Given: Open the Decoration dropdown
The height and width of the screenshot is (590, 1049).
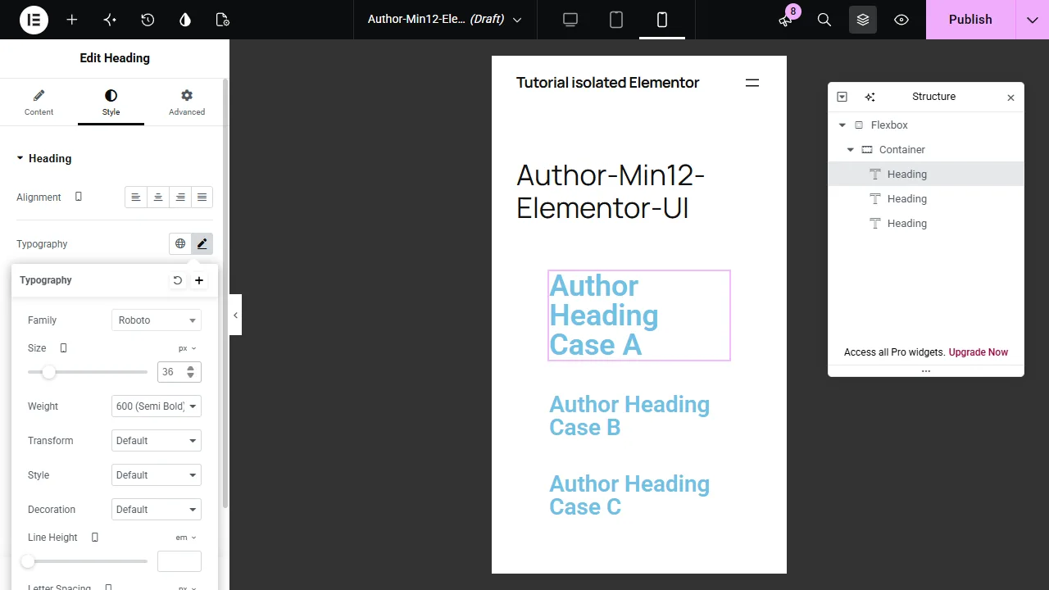Looking at the screenshot, I should click(157, 510).
